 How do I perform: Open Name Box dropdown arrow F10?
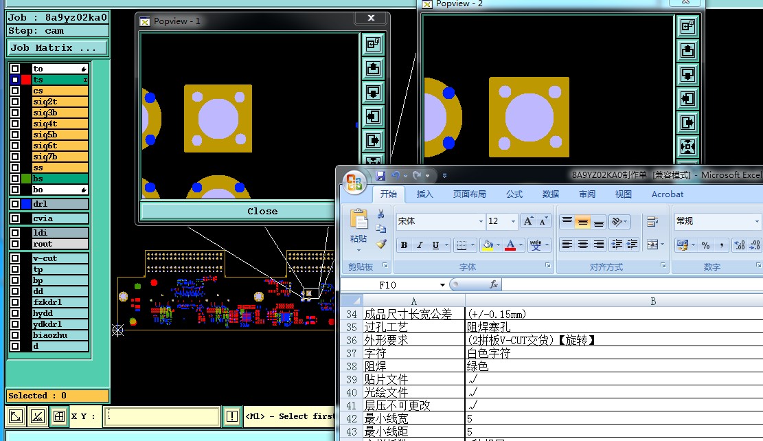[x=442, y=285]
